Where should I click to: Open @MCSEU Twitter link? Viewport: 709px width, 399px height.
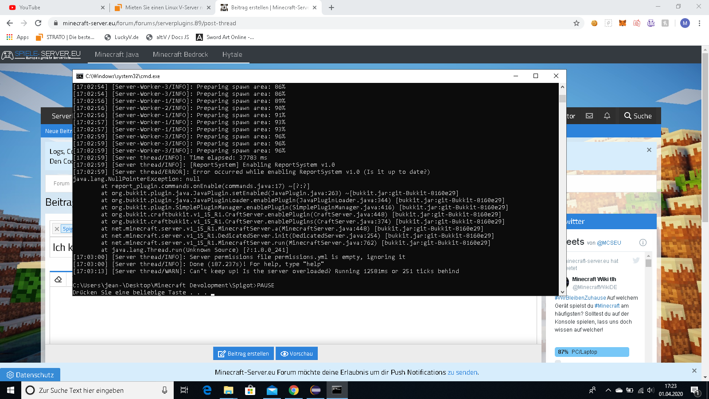609,243
